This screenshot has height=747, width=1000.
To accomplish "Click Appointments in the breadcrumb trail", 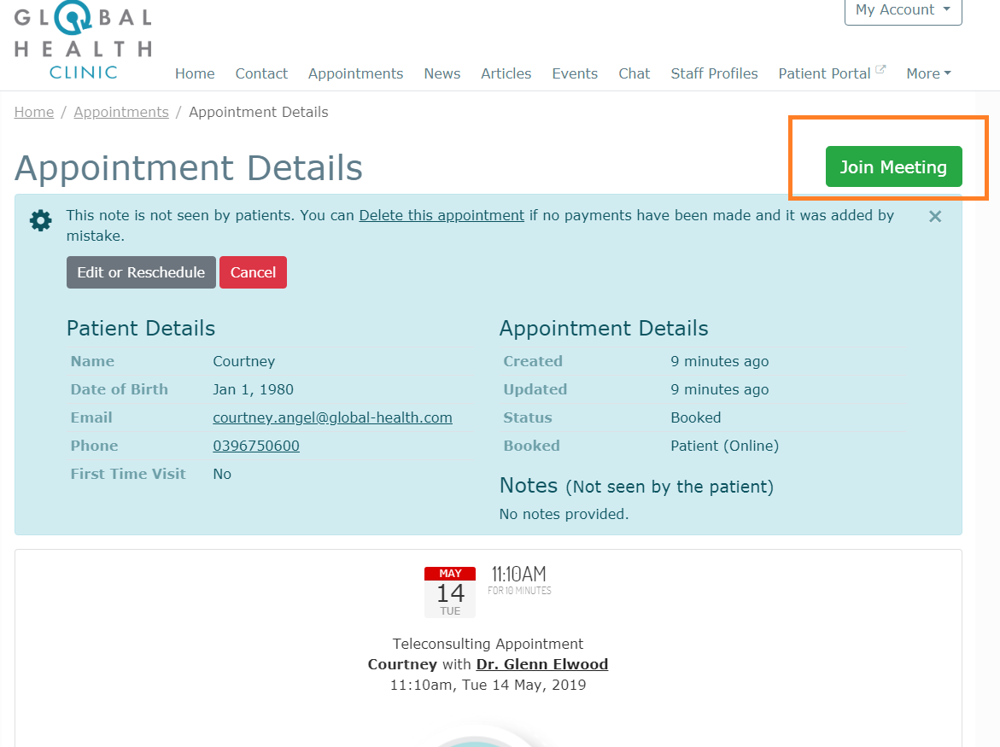I will coord(121,112).
